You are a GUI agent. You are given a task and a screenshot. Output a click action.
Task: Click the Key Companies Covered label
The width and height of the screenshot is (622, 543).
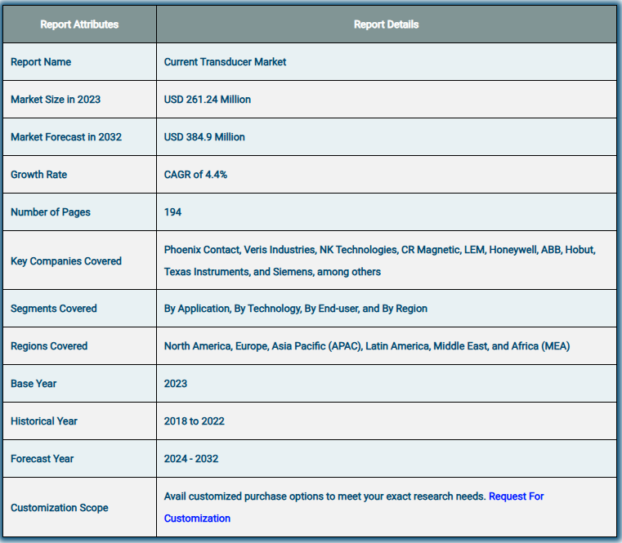(66, 261)
